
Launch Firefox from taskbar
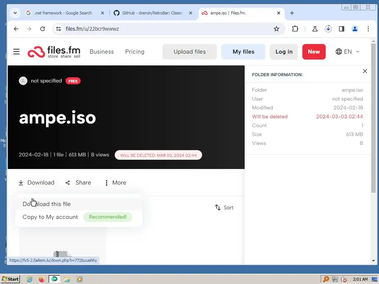[41, 280]
